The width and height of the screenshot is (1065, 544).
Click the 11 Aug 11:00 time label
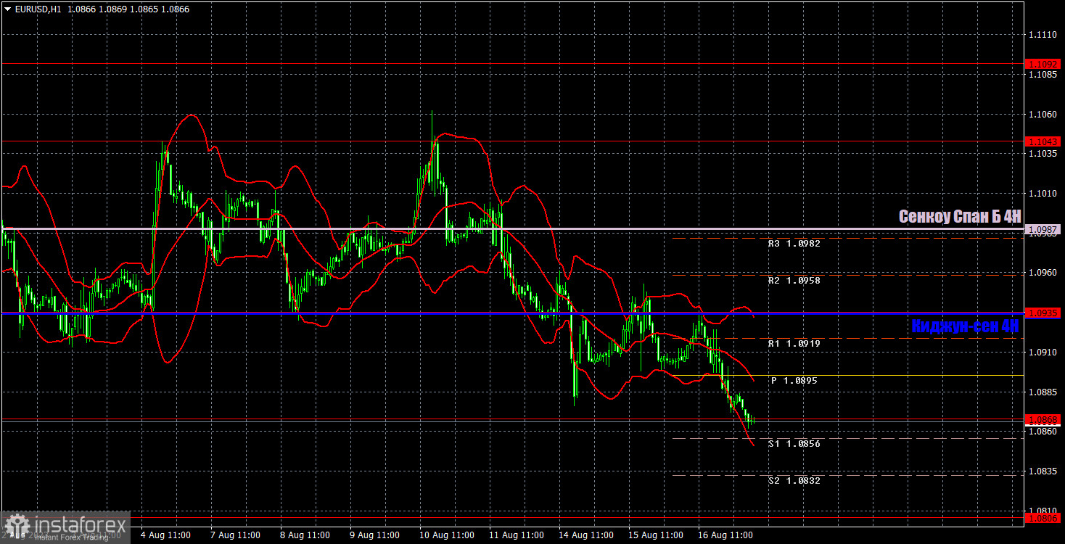pos(517,535)
